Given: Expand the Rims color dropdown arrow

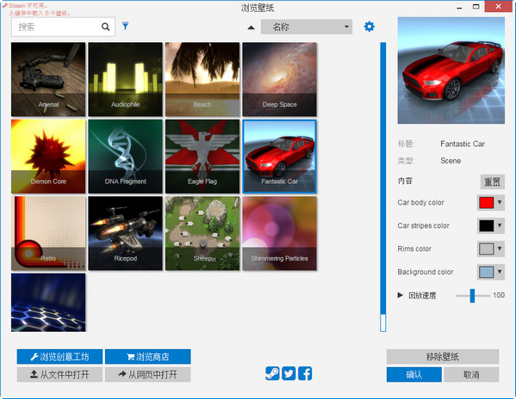Looking at the screenshot, I should tap(500, 249).
